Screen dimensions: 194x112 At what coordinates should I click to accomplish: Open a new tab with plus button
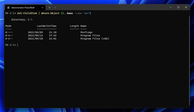(x=49, y=8)
